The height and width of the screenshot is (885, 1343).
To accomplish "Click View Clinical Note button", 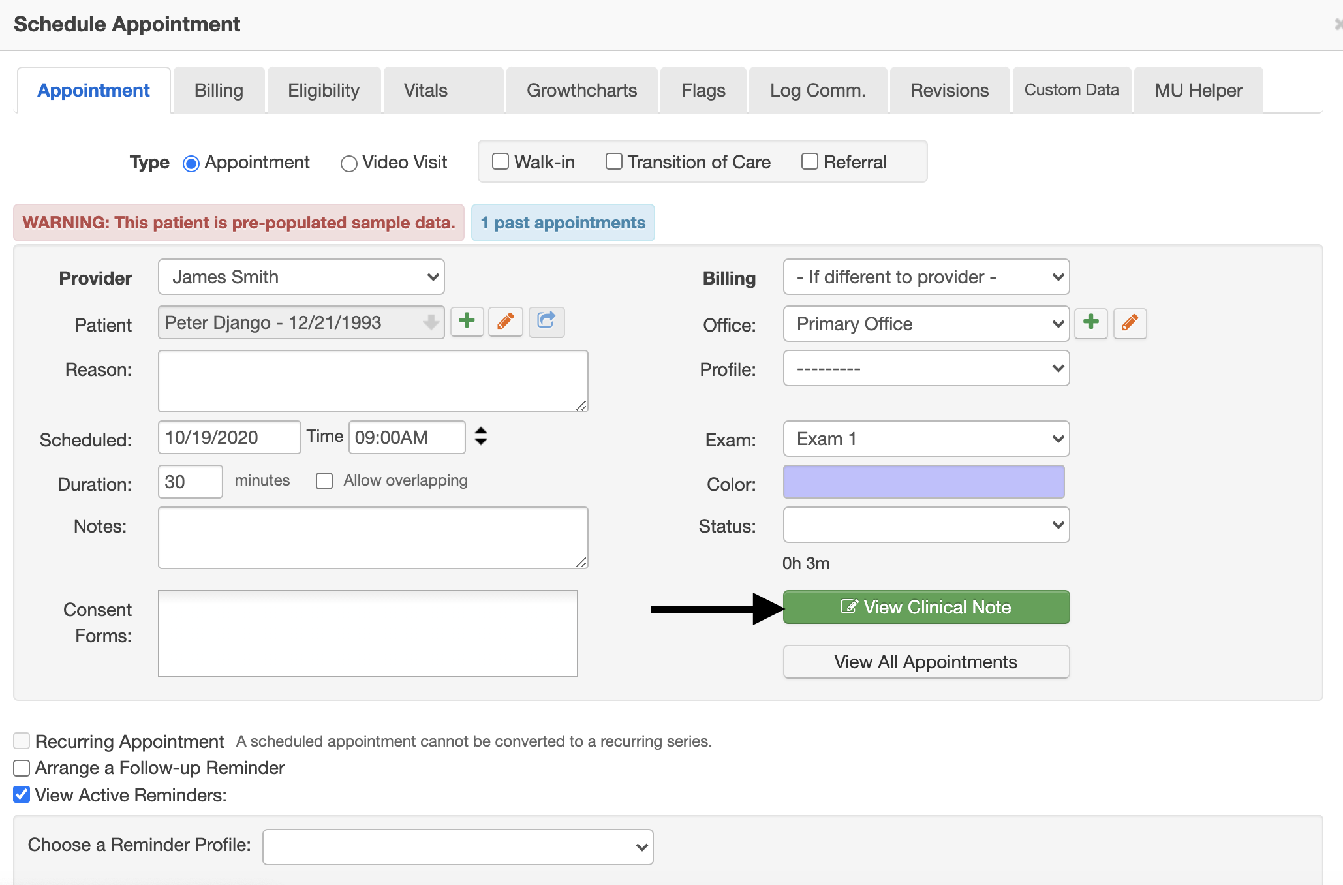I will 926,607.
